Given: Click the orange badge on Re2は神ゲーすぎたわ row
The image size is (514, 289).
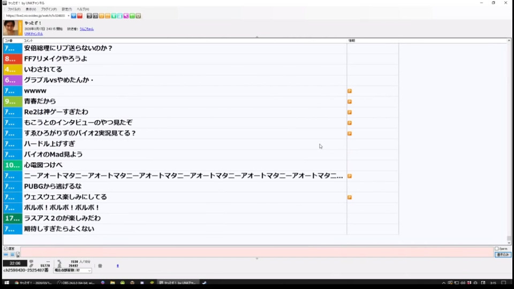Looking at the screenshot, I should (350, 112).
